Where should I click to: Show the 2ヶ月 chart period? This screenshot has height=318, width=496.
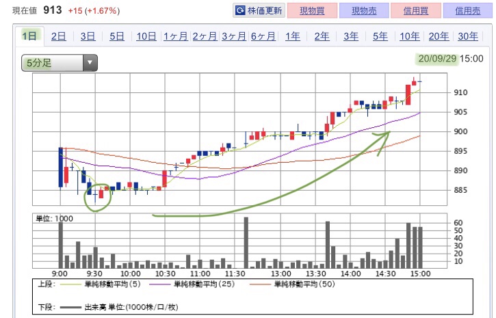[205, 36]
